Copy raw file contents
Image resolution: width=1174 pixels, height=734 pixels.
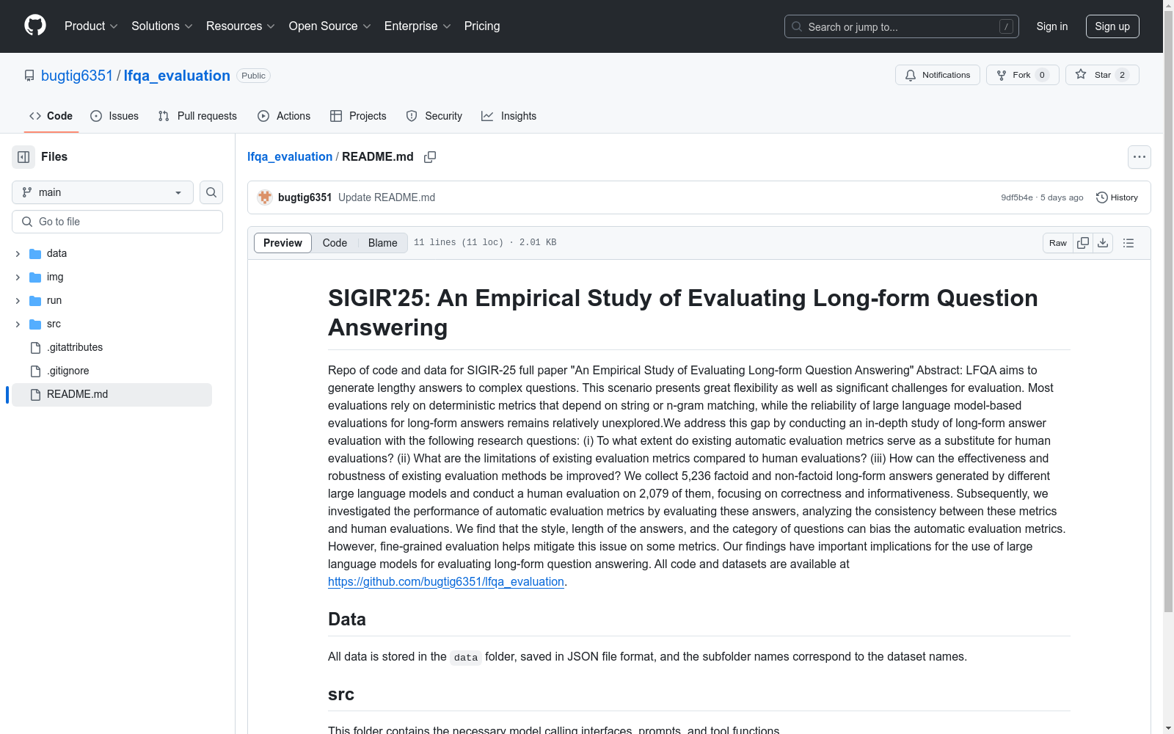tap(1083, 243)
